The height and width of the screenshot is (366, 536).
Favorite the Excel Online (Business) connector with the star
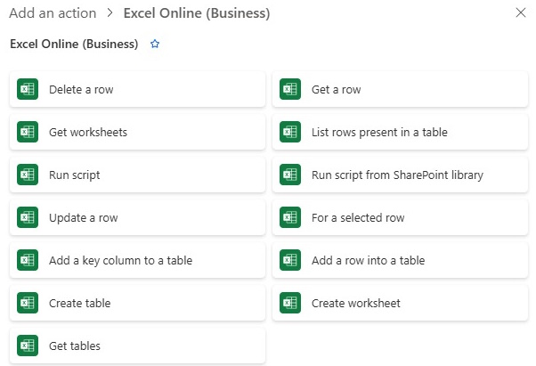tap(155, 44)
